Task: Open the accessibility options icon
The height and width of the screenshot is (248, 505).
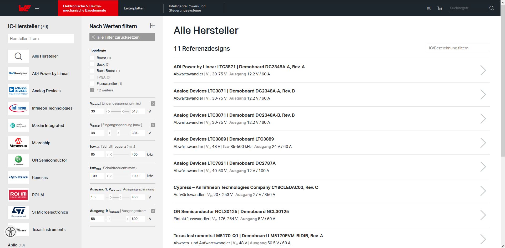Action: [11, 232]
